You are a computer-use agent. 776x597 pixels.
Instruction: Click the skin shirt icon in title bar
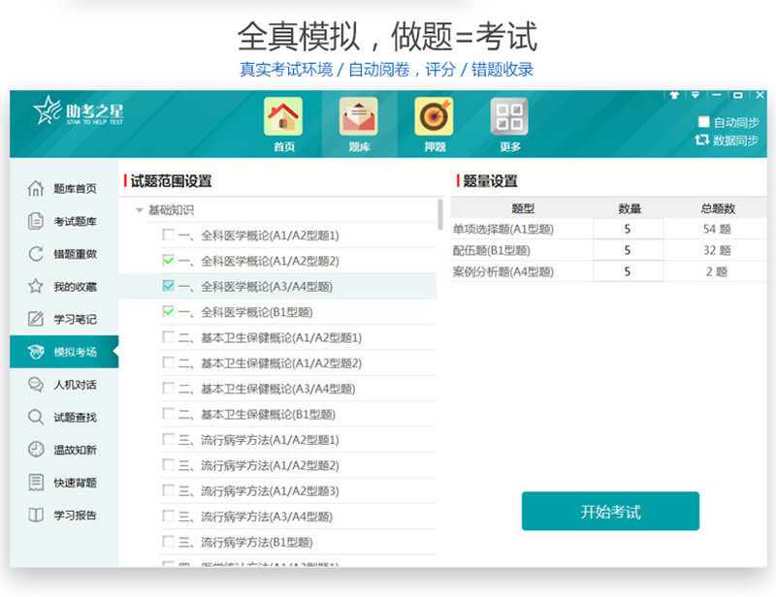click(674, 94)
